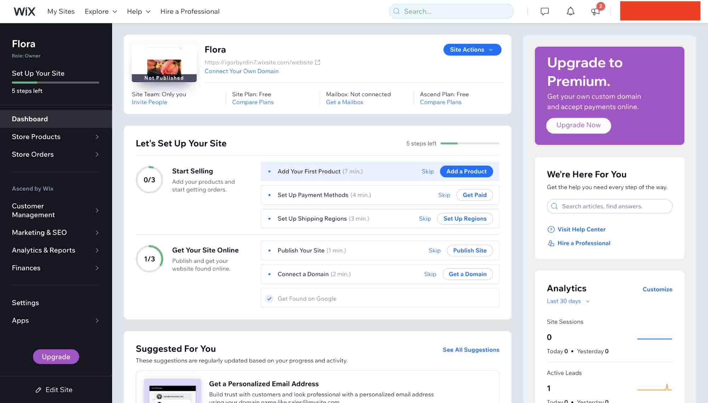The height and width of the screenshot is (403, 708).
Task: Click the Get Found on Google checkmark
Action: 269,299
